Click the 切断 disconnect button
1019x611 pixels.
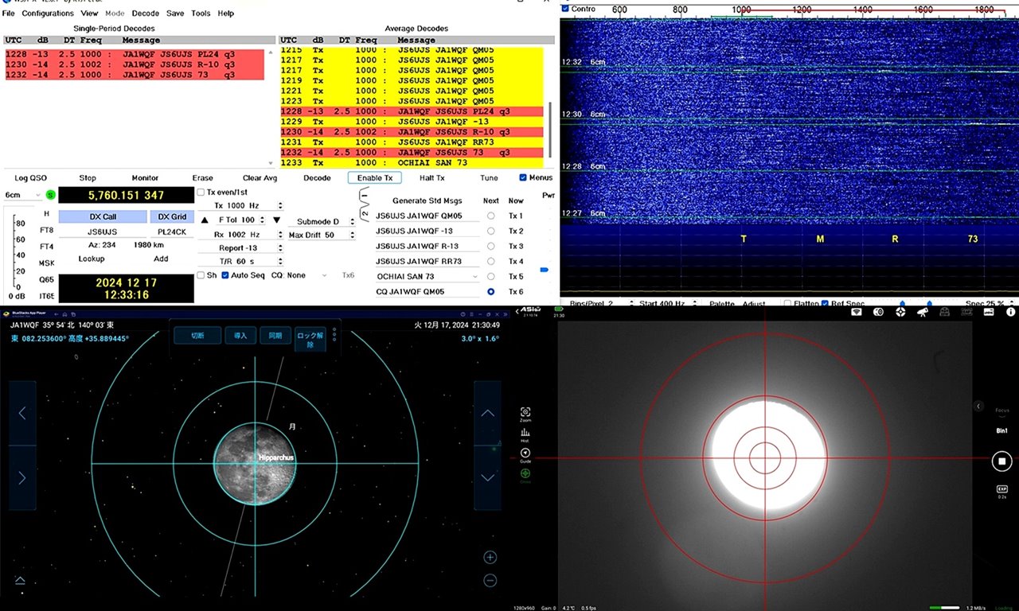coord(197,336)
